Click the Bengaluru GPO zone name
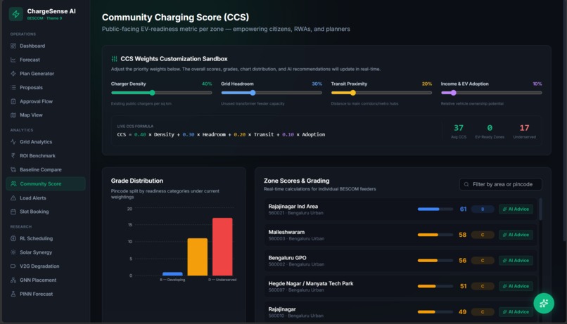The image size is (567, 324). click(x=287, y=258)
